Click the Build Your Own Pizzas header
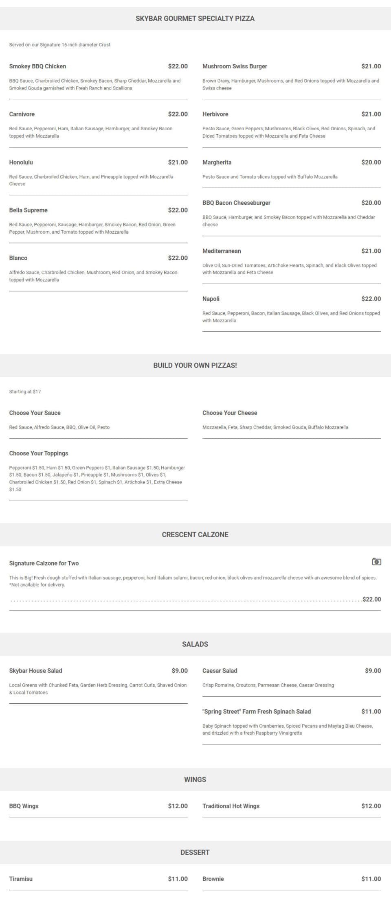 tap(195, 365)
